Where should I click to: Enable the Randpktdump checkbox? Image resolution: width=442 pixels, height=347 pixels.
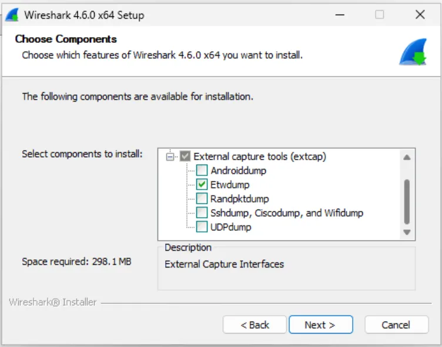tap(202, 199)
